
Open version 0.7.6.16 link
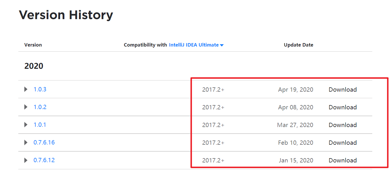coord(44,142)
